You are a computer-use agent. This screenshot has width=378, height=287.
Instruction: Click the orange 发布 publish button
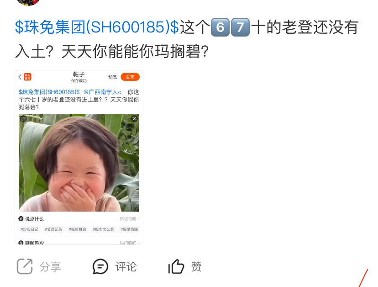pyautogui.click(x=130, y=77)
